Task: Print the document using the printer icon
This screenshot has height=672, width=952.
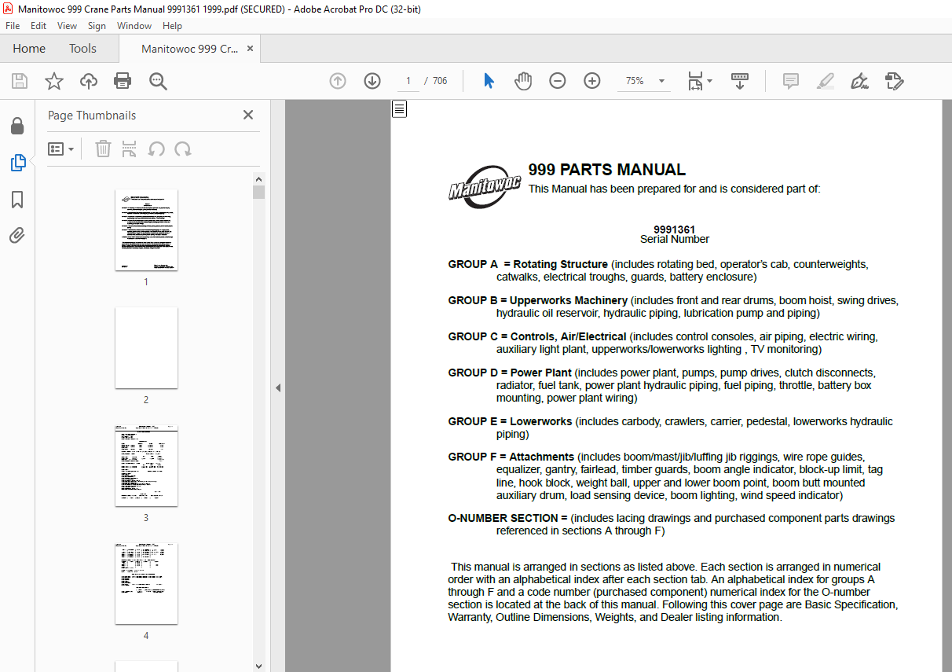Action: pyautogui.click(x=123, y=81)
